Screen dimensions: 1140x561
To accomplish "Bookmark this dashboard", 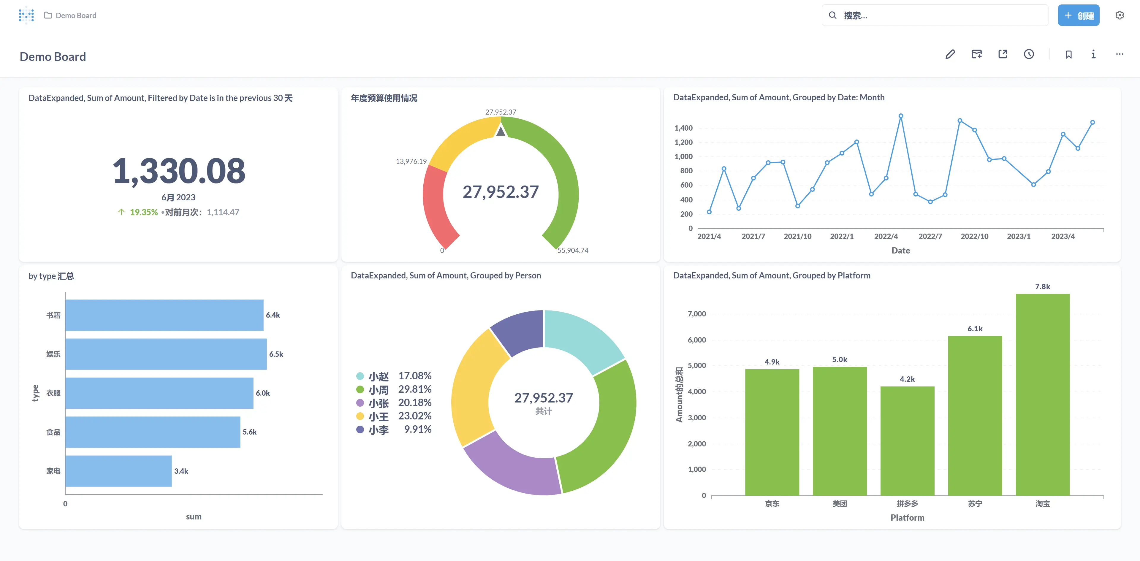I will point(1069,54).
